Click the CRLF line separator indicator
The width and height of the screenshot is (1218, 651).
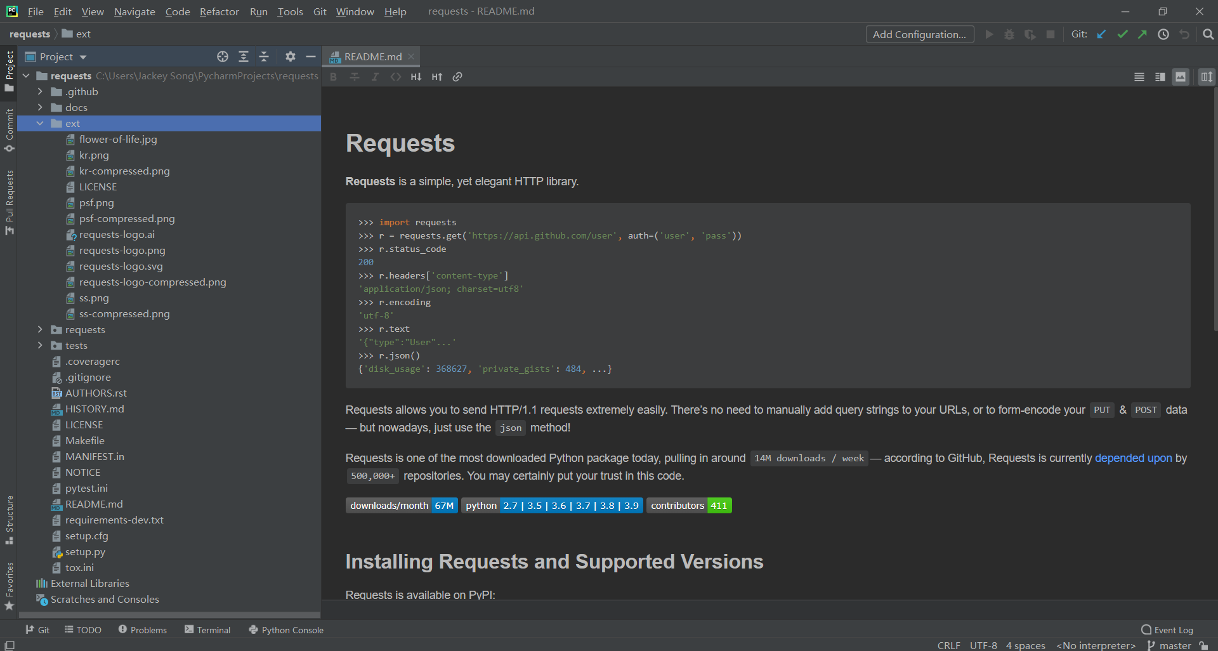point(948,645)
